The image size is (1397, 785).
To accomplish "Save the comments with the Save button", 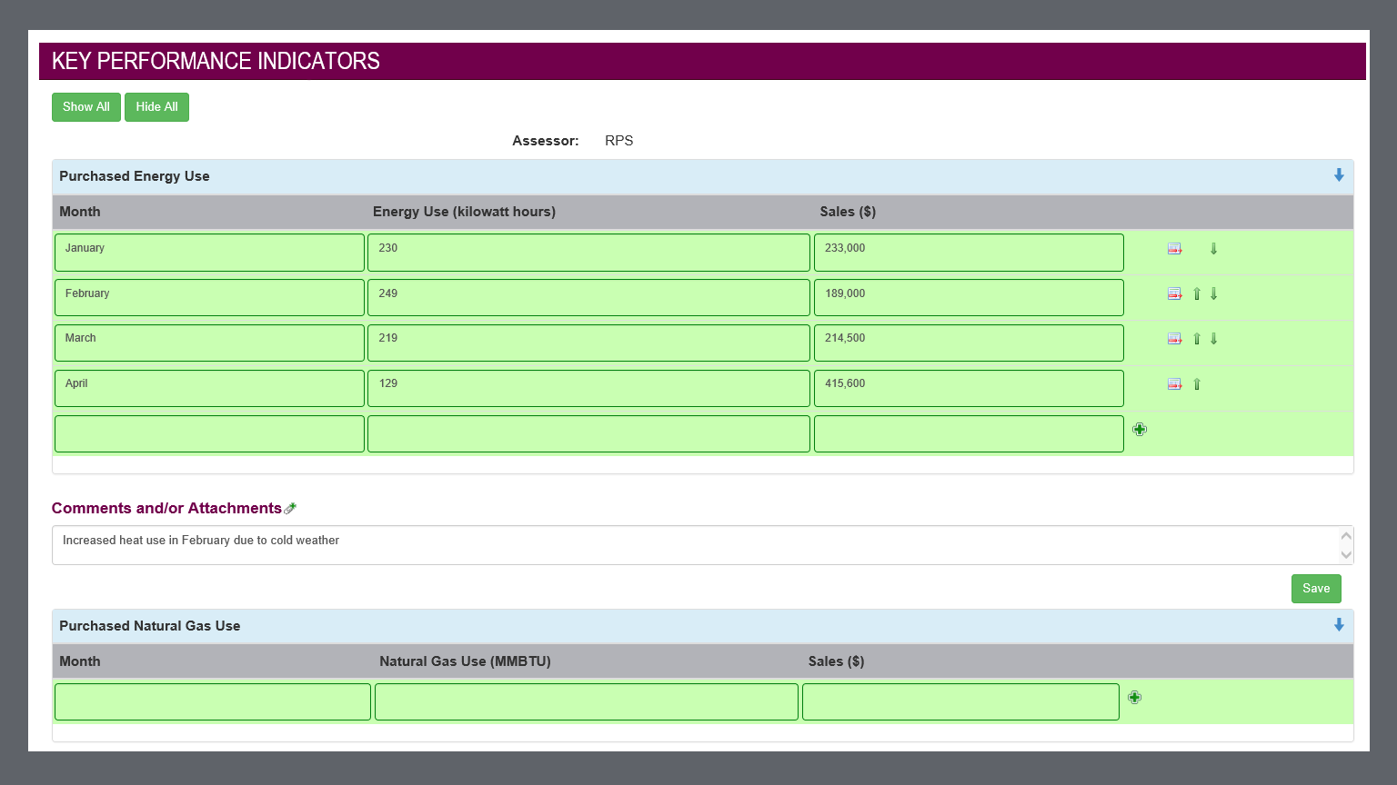I will click(x=1315, y=589).
